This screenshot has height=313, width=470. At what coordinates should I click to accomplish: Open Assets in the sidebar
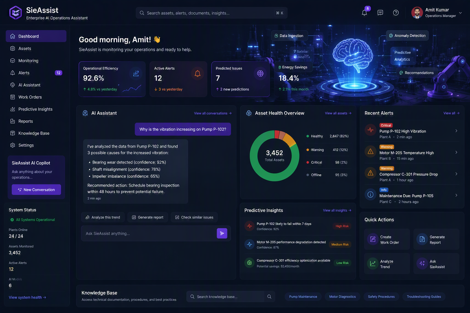coord(36,48)
